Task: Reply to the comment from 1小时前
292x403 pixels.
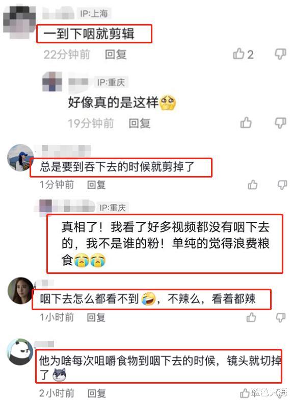Action: pos(96,318)
